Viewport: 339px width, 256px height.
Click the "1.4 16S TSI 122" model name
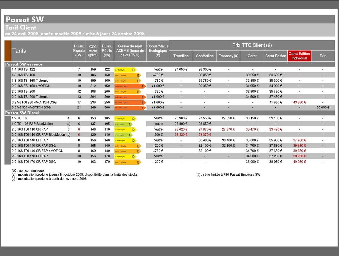point(24,69)
